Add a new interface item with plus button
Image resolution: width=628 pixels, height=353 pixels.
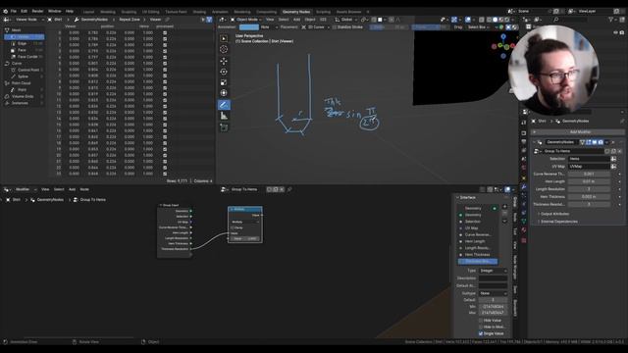pos(504,207)
